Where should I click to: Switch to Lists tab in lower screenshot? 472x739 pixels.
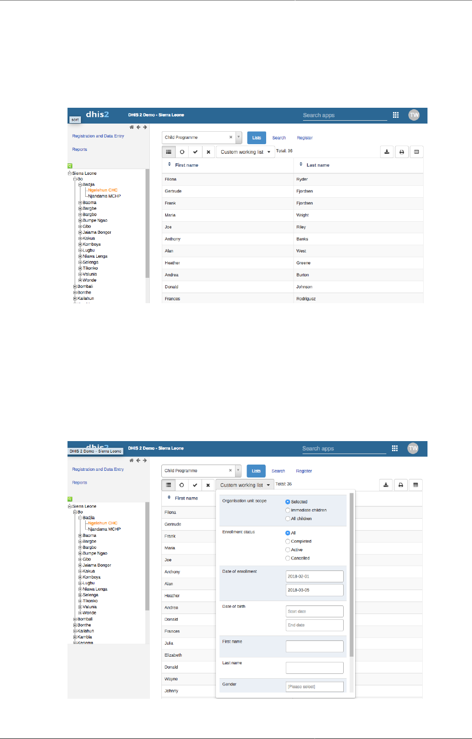pyautogui.click(x=256, y=471)
